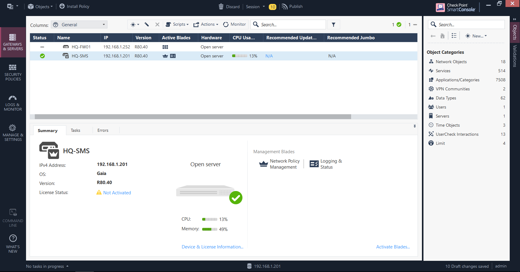520x272 pixels.
Task: Click the horizontal table scrollbar
Action: (x=193, y=117)
